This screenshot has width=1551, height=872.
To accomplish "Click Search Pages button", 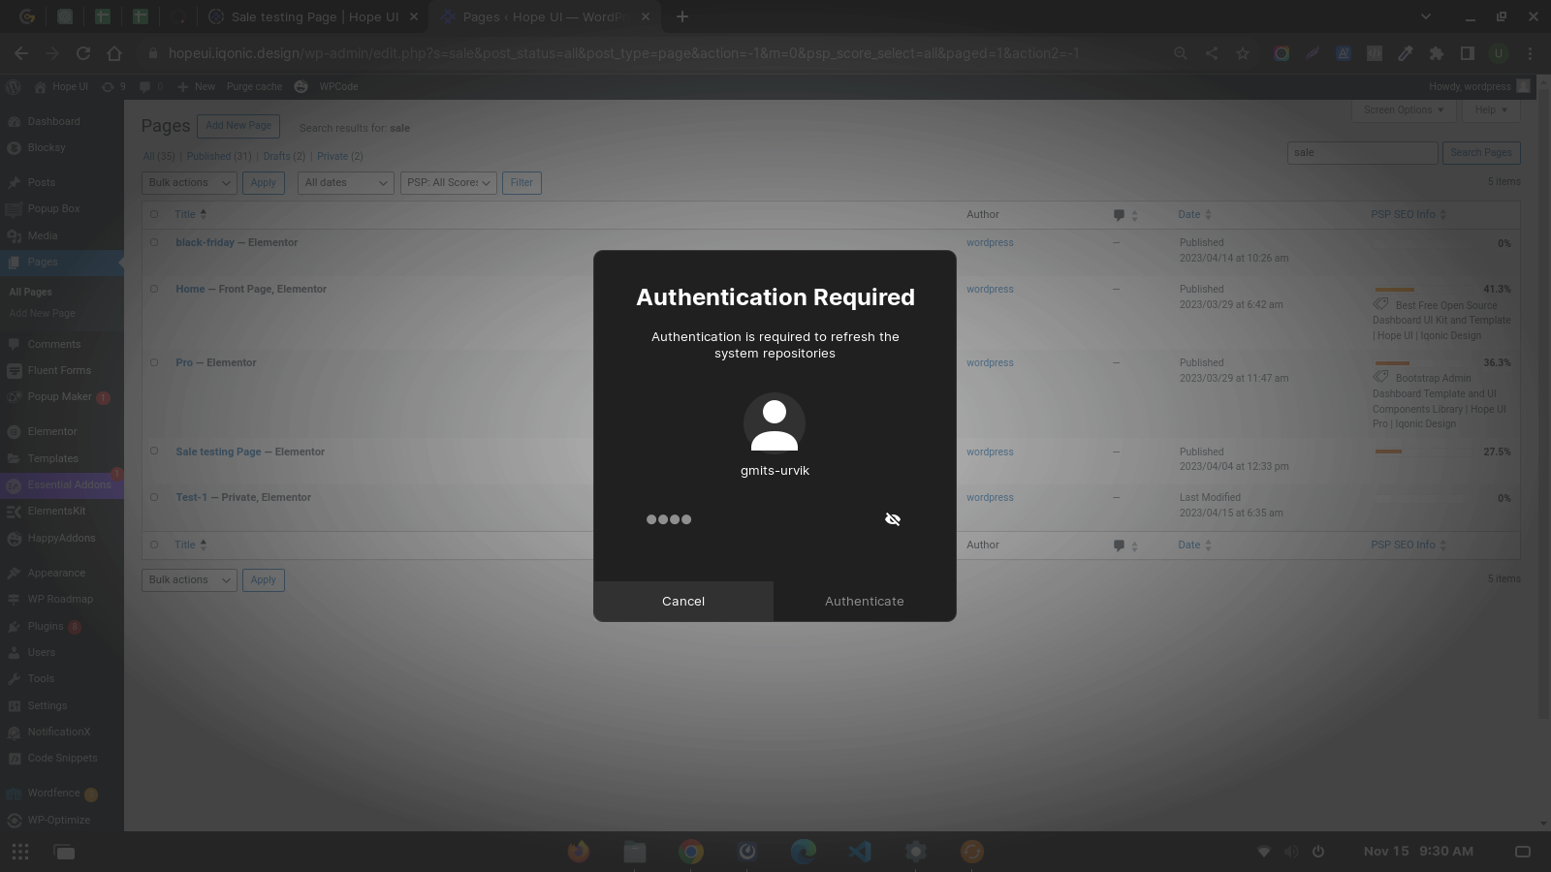I will point(1481,152).
